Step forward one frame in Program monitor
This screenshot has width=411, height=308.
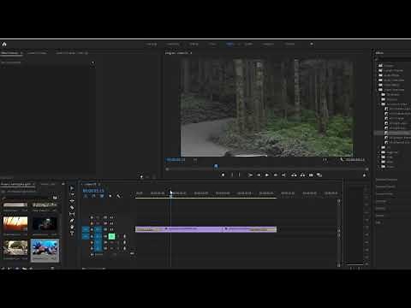276,175
